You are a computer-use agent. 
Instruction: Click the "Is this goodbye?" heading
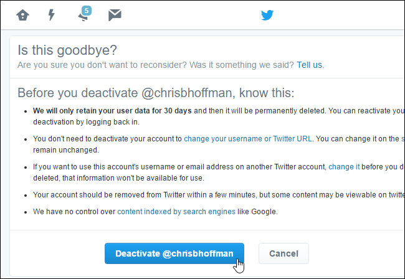(67, 50)
